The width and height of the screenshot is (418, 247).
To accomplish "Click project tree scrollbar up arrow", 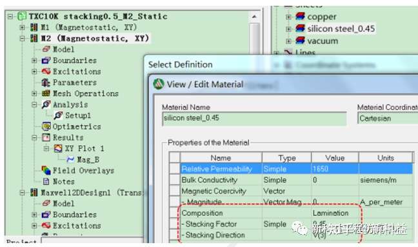I will click(254, 17).
